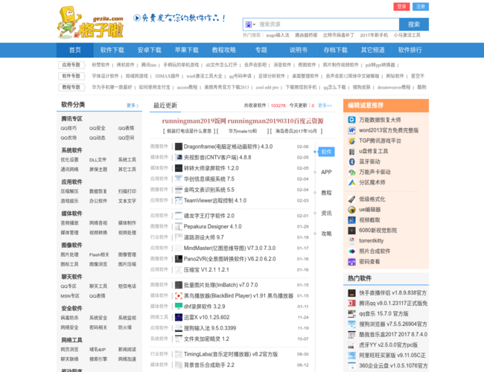This screenshot has height=372, width=484.
Task: Switch to the 教程 side tab
Action: click(326, 193)
